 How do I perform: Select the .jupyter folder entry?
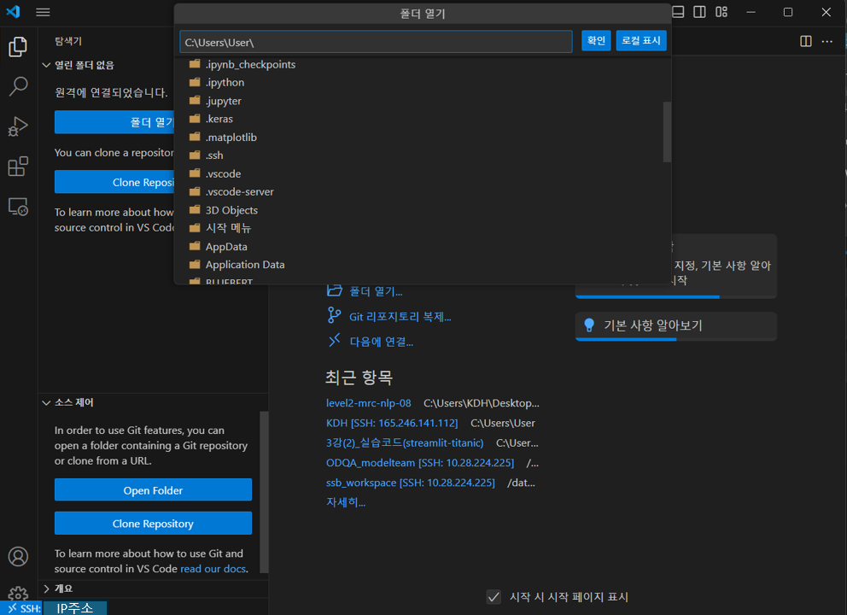[x=423, y=101]
